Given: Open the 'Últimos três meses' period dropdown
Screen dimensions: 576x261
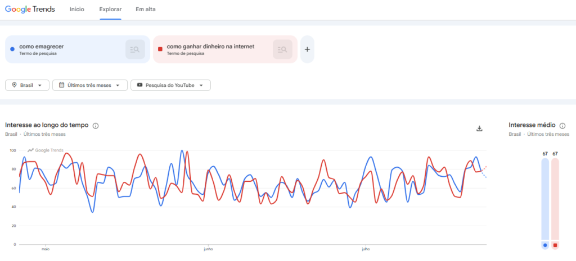Looking at the screenshot, I should [x=90, y=85].
